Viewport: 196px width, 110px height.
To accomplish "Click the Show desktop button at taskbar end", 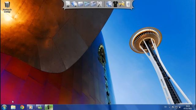I will coord(195,107).
